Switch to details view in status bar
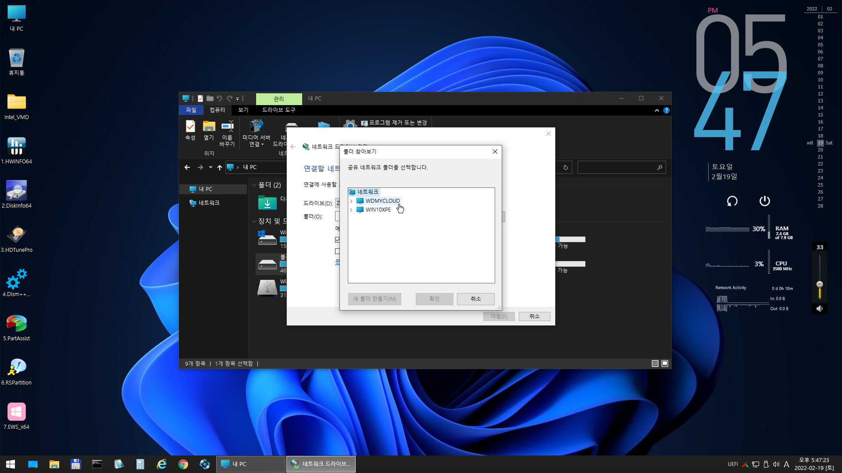 (x=655, y=364)
